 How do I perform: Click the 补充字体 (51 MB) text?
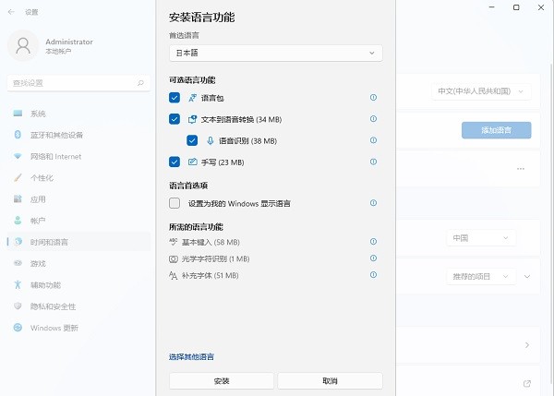point(211,276)
